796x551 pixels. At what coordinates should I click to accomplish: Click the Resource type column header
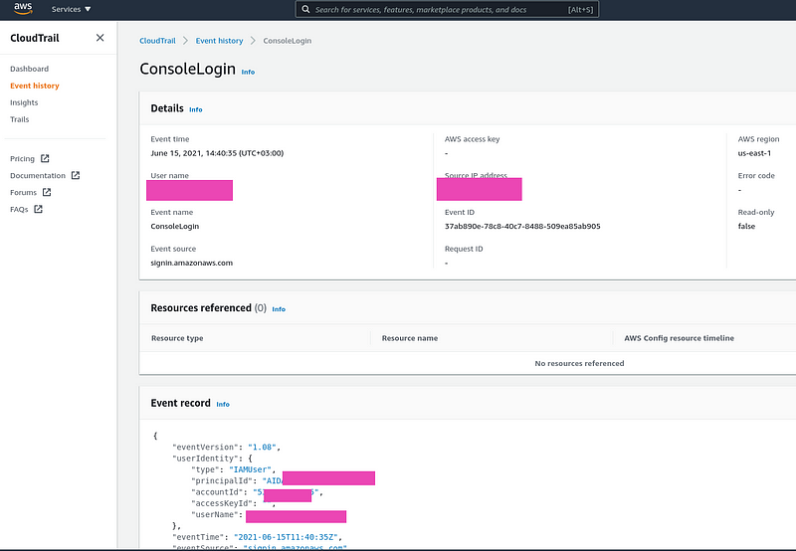click(177, 338)
